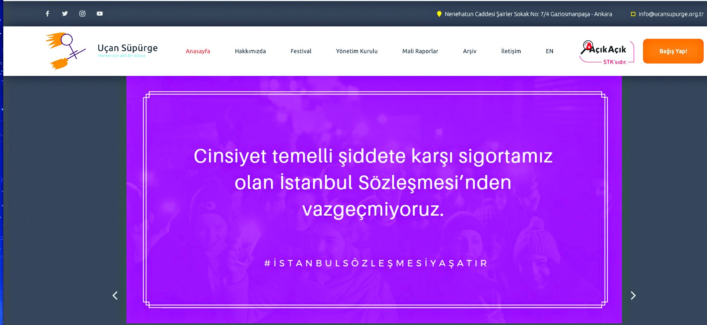Open the Hakkımızda menu item

coord(250,51)
